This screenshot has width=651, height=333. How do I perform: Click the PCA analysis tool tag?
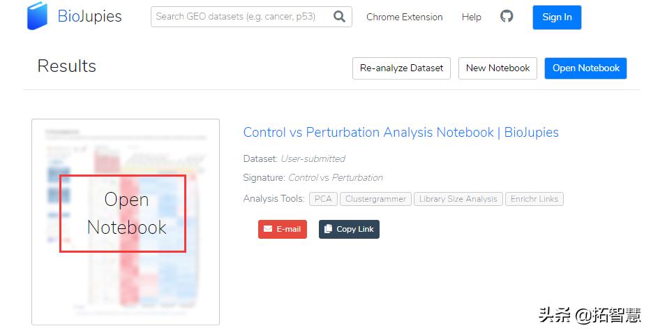tap(323, 199)
